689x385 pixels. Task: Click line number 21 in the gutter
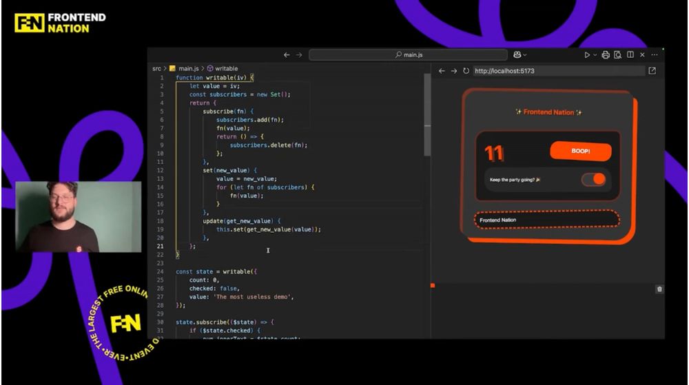(x=161, y=247)
